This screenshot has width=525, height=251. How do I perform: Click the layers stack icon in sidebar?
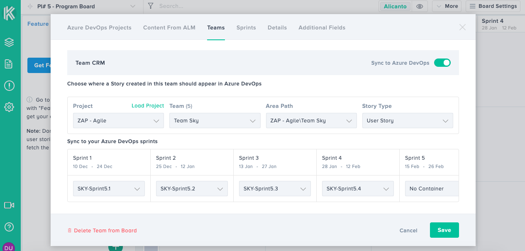click(9, 42)
